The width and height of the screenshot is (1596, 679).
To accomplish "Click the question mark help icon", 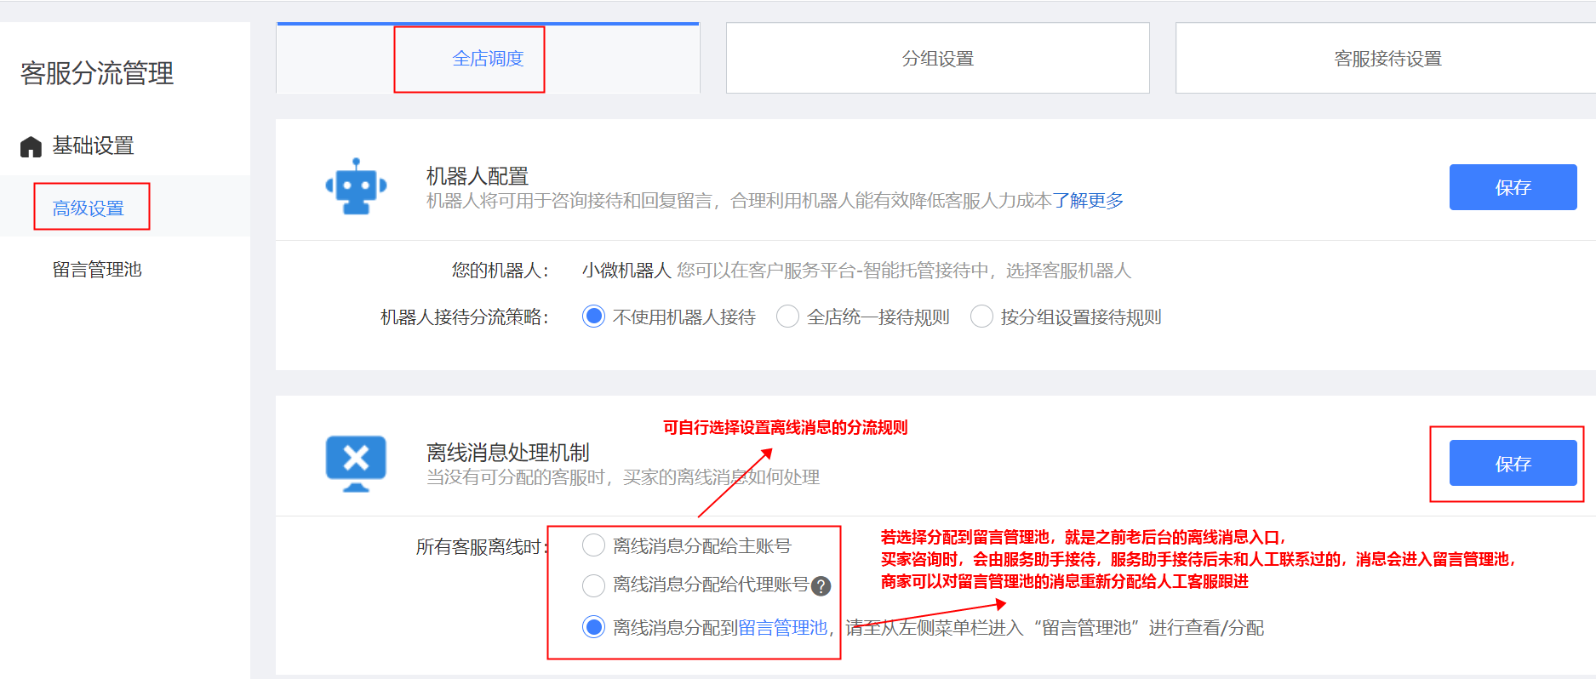I will click(821, 586).
